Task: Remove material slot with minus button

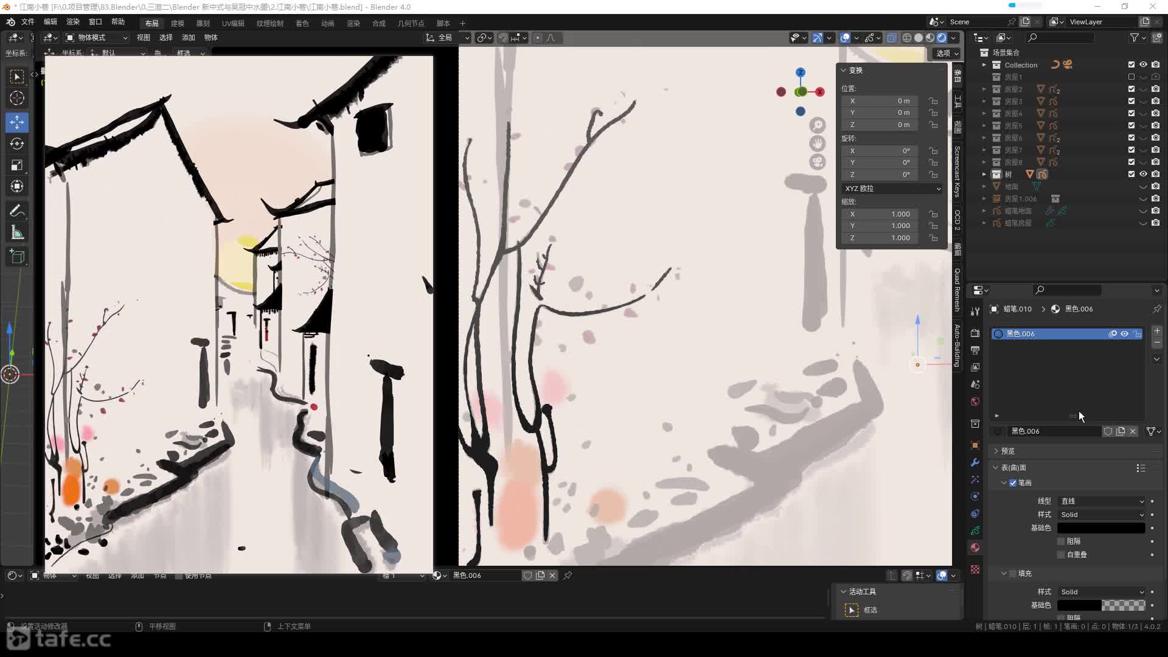Action: point(1157,343)
